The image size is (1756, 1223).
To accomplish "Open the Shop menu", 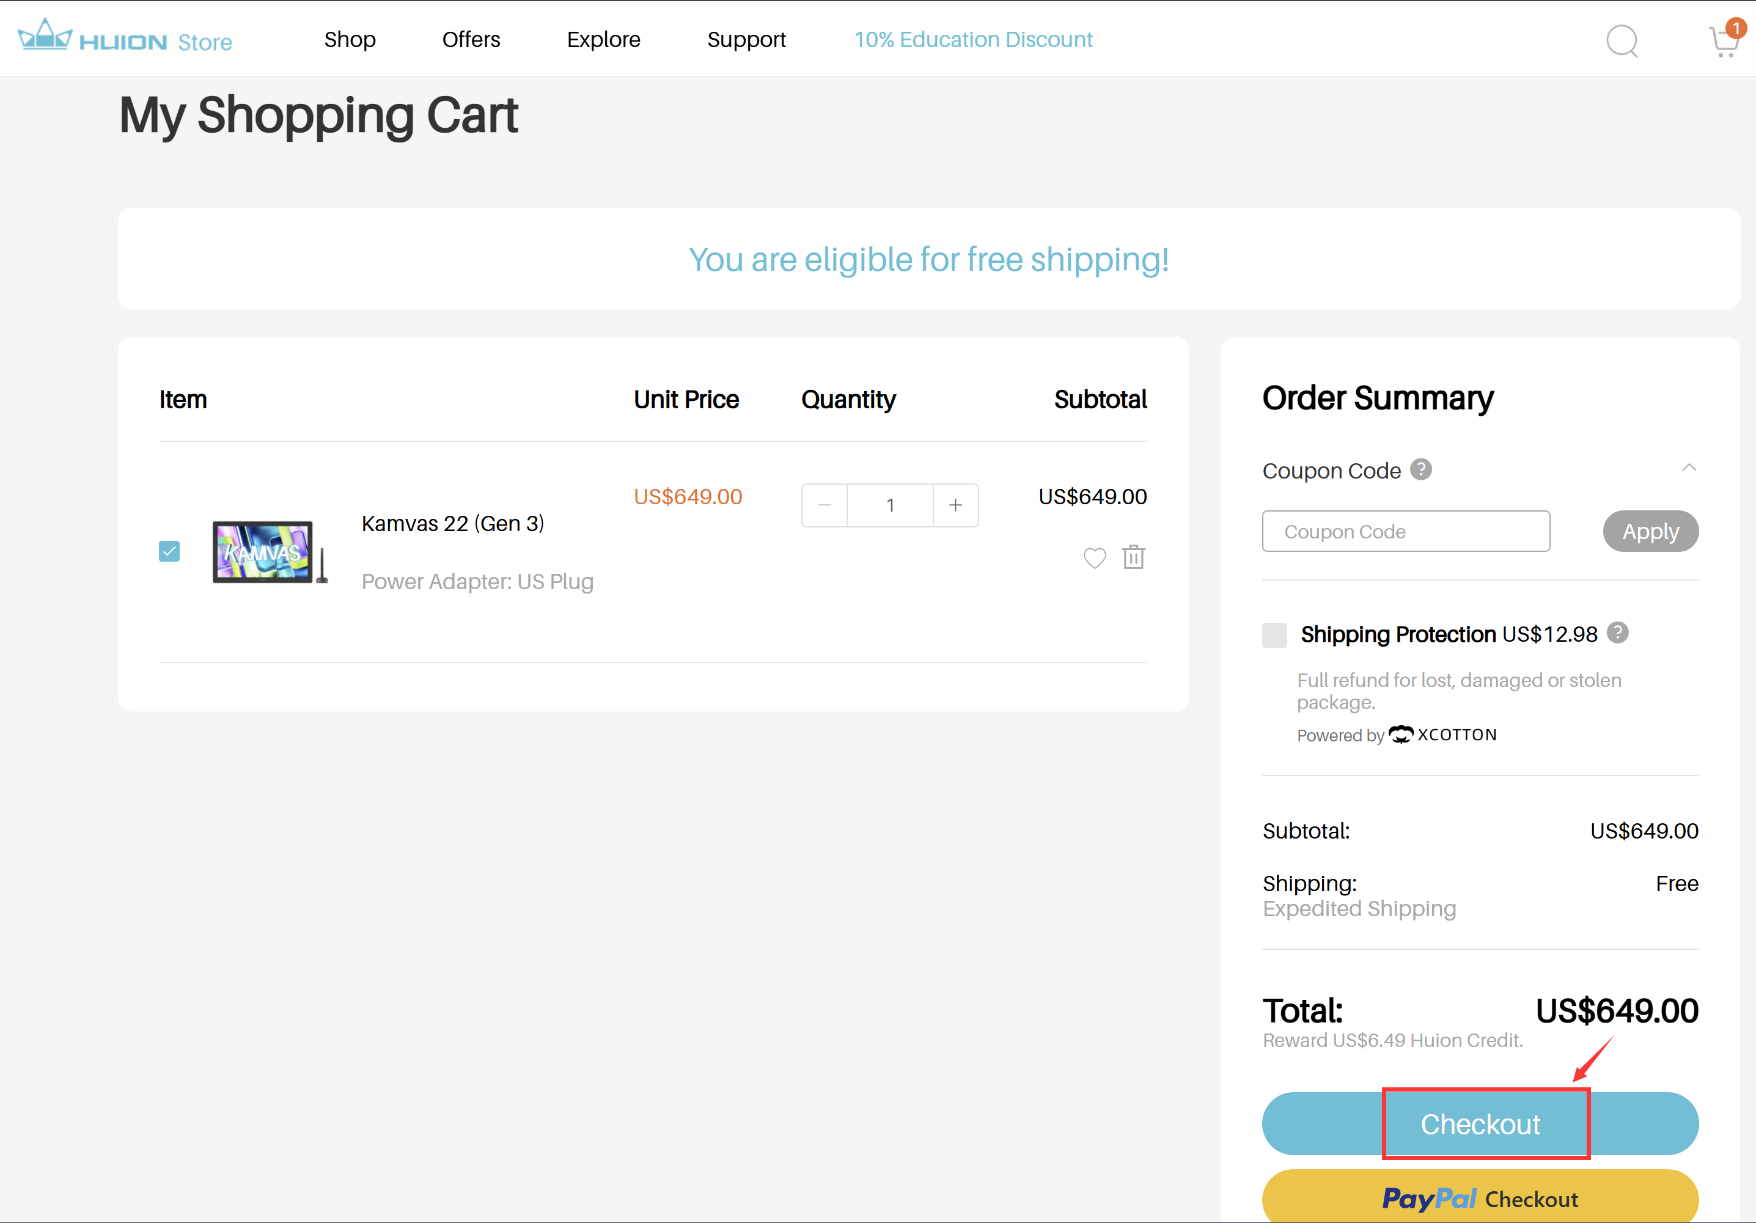I will point(350,40).
